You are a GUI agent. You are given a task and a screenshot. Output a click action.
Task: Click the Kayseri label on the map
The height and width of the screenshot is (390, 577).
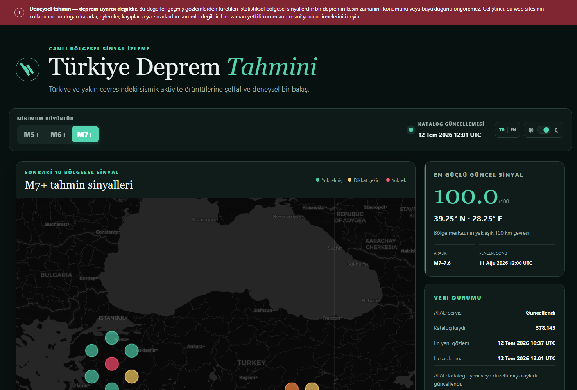pyautogui.click(x=247, y=377)
